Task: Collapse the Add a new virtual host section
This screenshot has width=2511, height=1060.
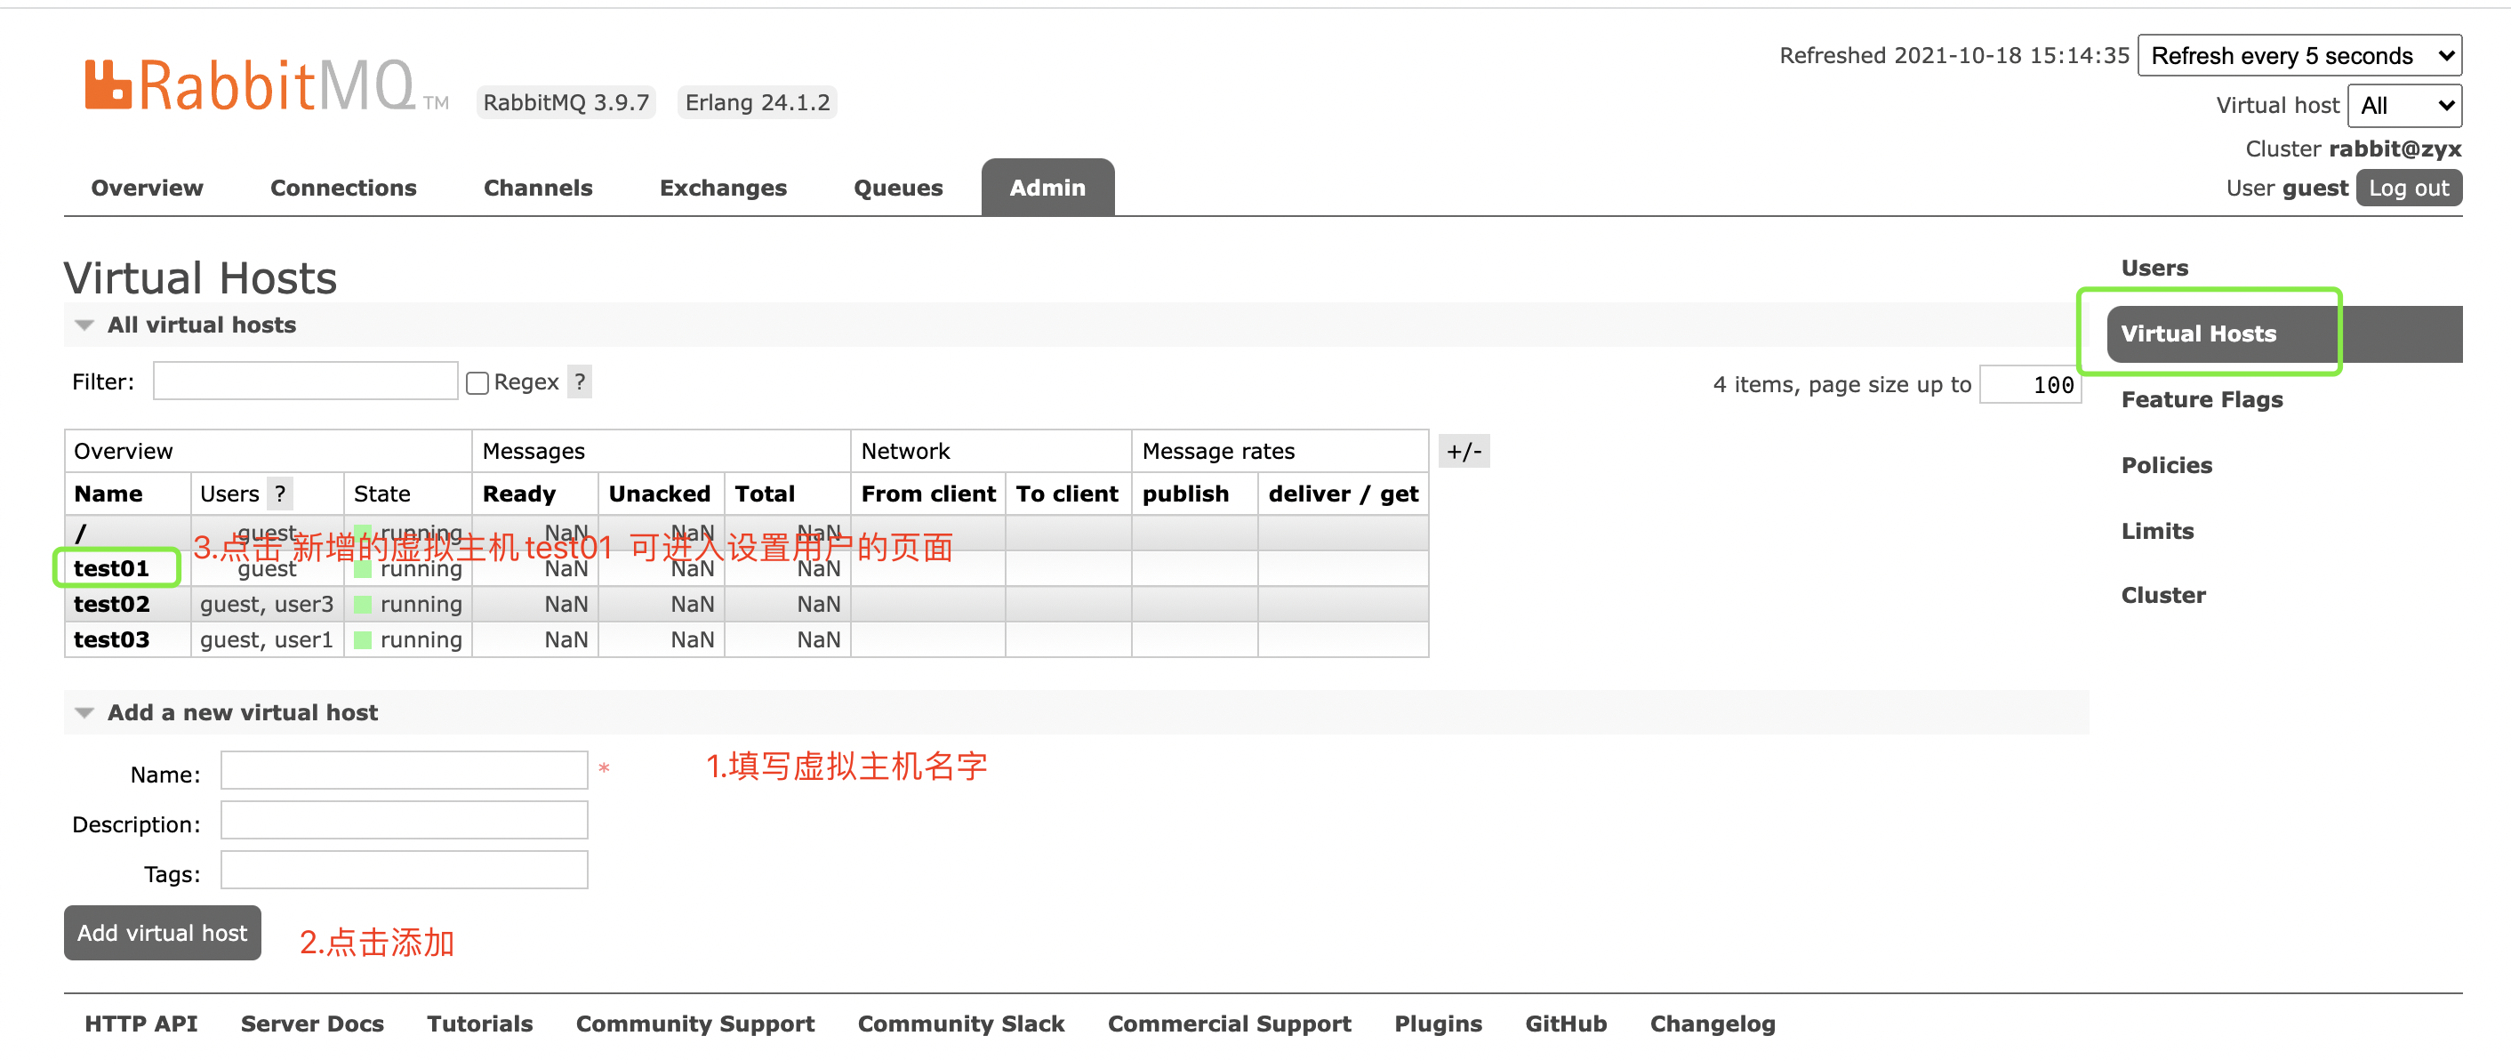Action: click(x=84, y=713)
